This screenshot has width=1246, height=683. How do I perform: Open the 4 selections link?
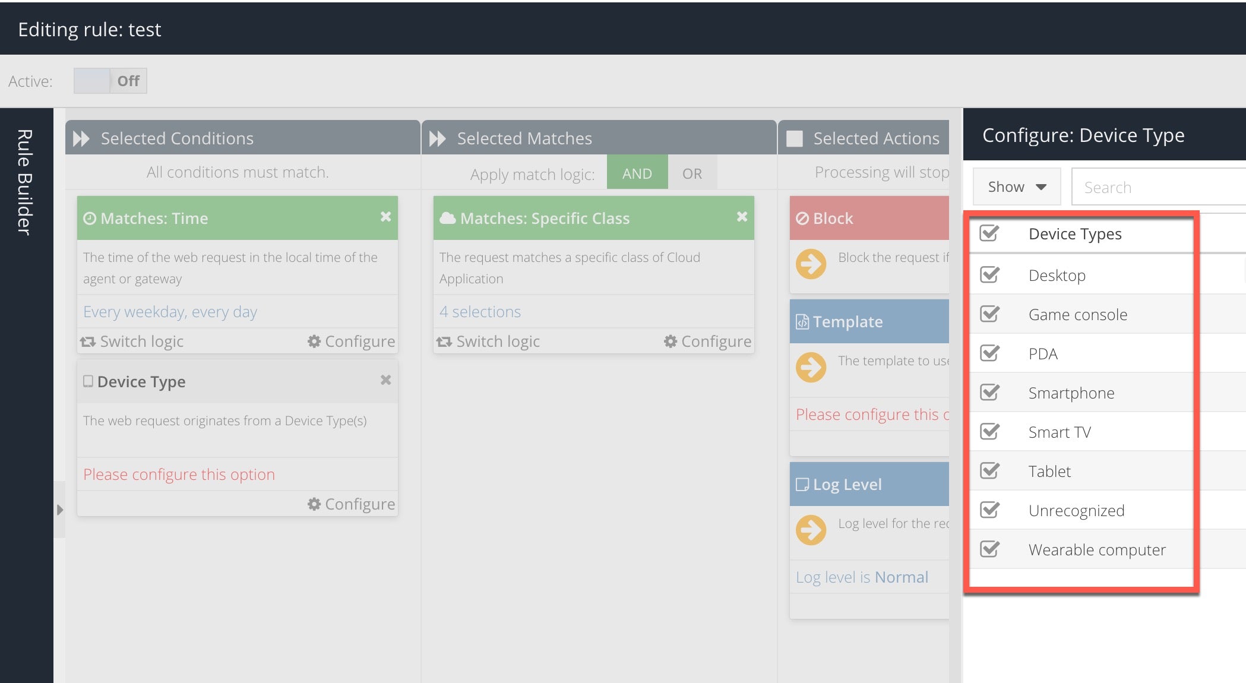[480, 312]
